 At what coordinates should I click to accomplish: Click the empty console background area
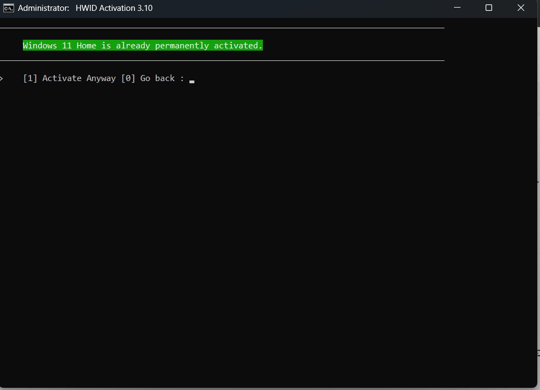click(x=245, y=218)
